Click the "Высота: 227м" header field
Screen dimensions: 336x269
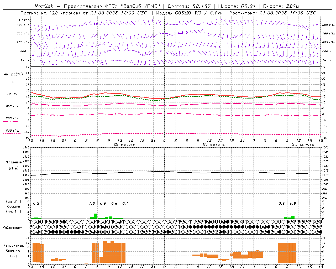point(281,6)
